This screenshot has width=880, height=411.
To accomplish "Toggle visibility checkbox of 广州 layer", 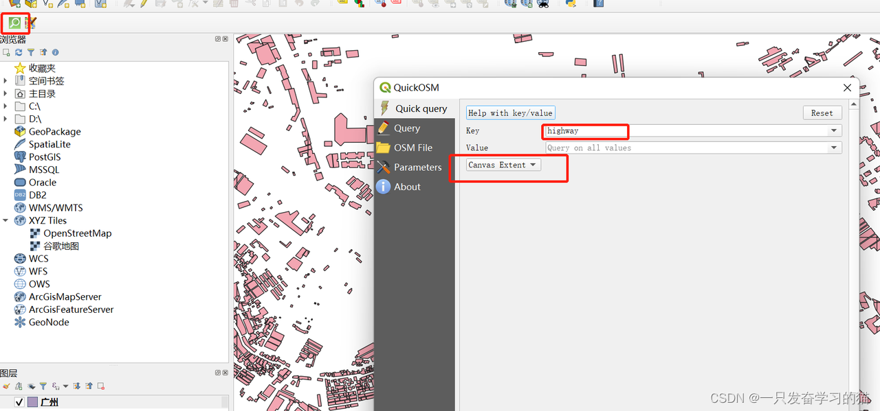I will tap(19, 402).
